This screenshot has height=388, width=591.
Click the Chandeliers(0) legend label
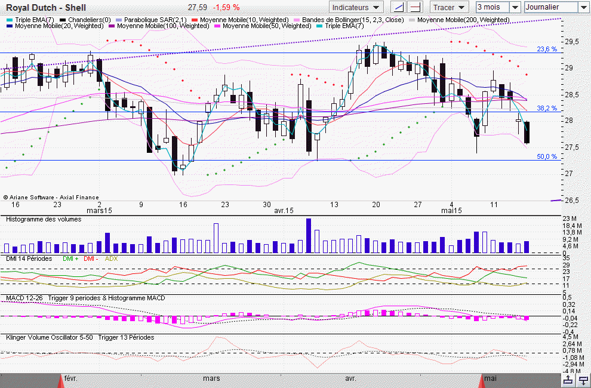(90, 20)
